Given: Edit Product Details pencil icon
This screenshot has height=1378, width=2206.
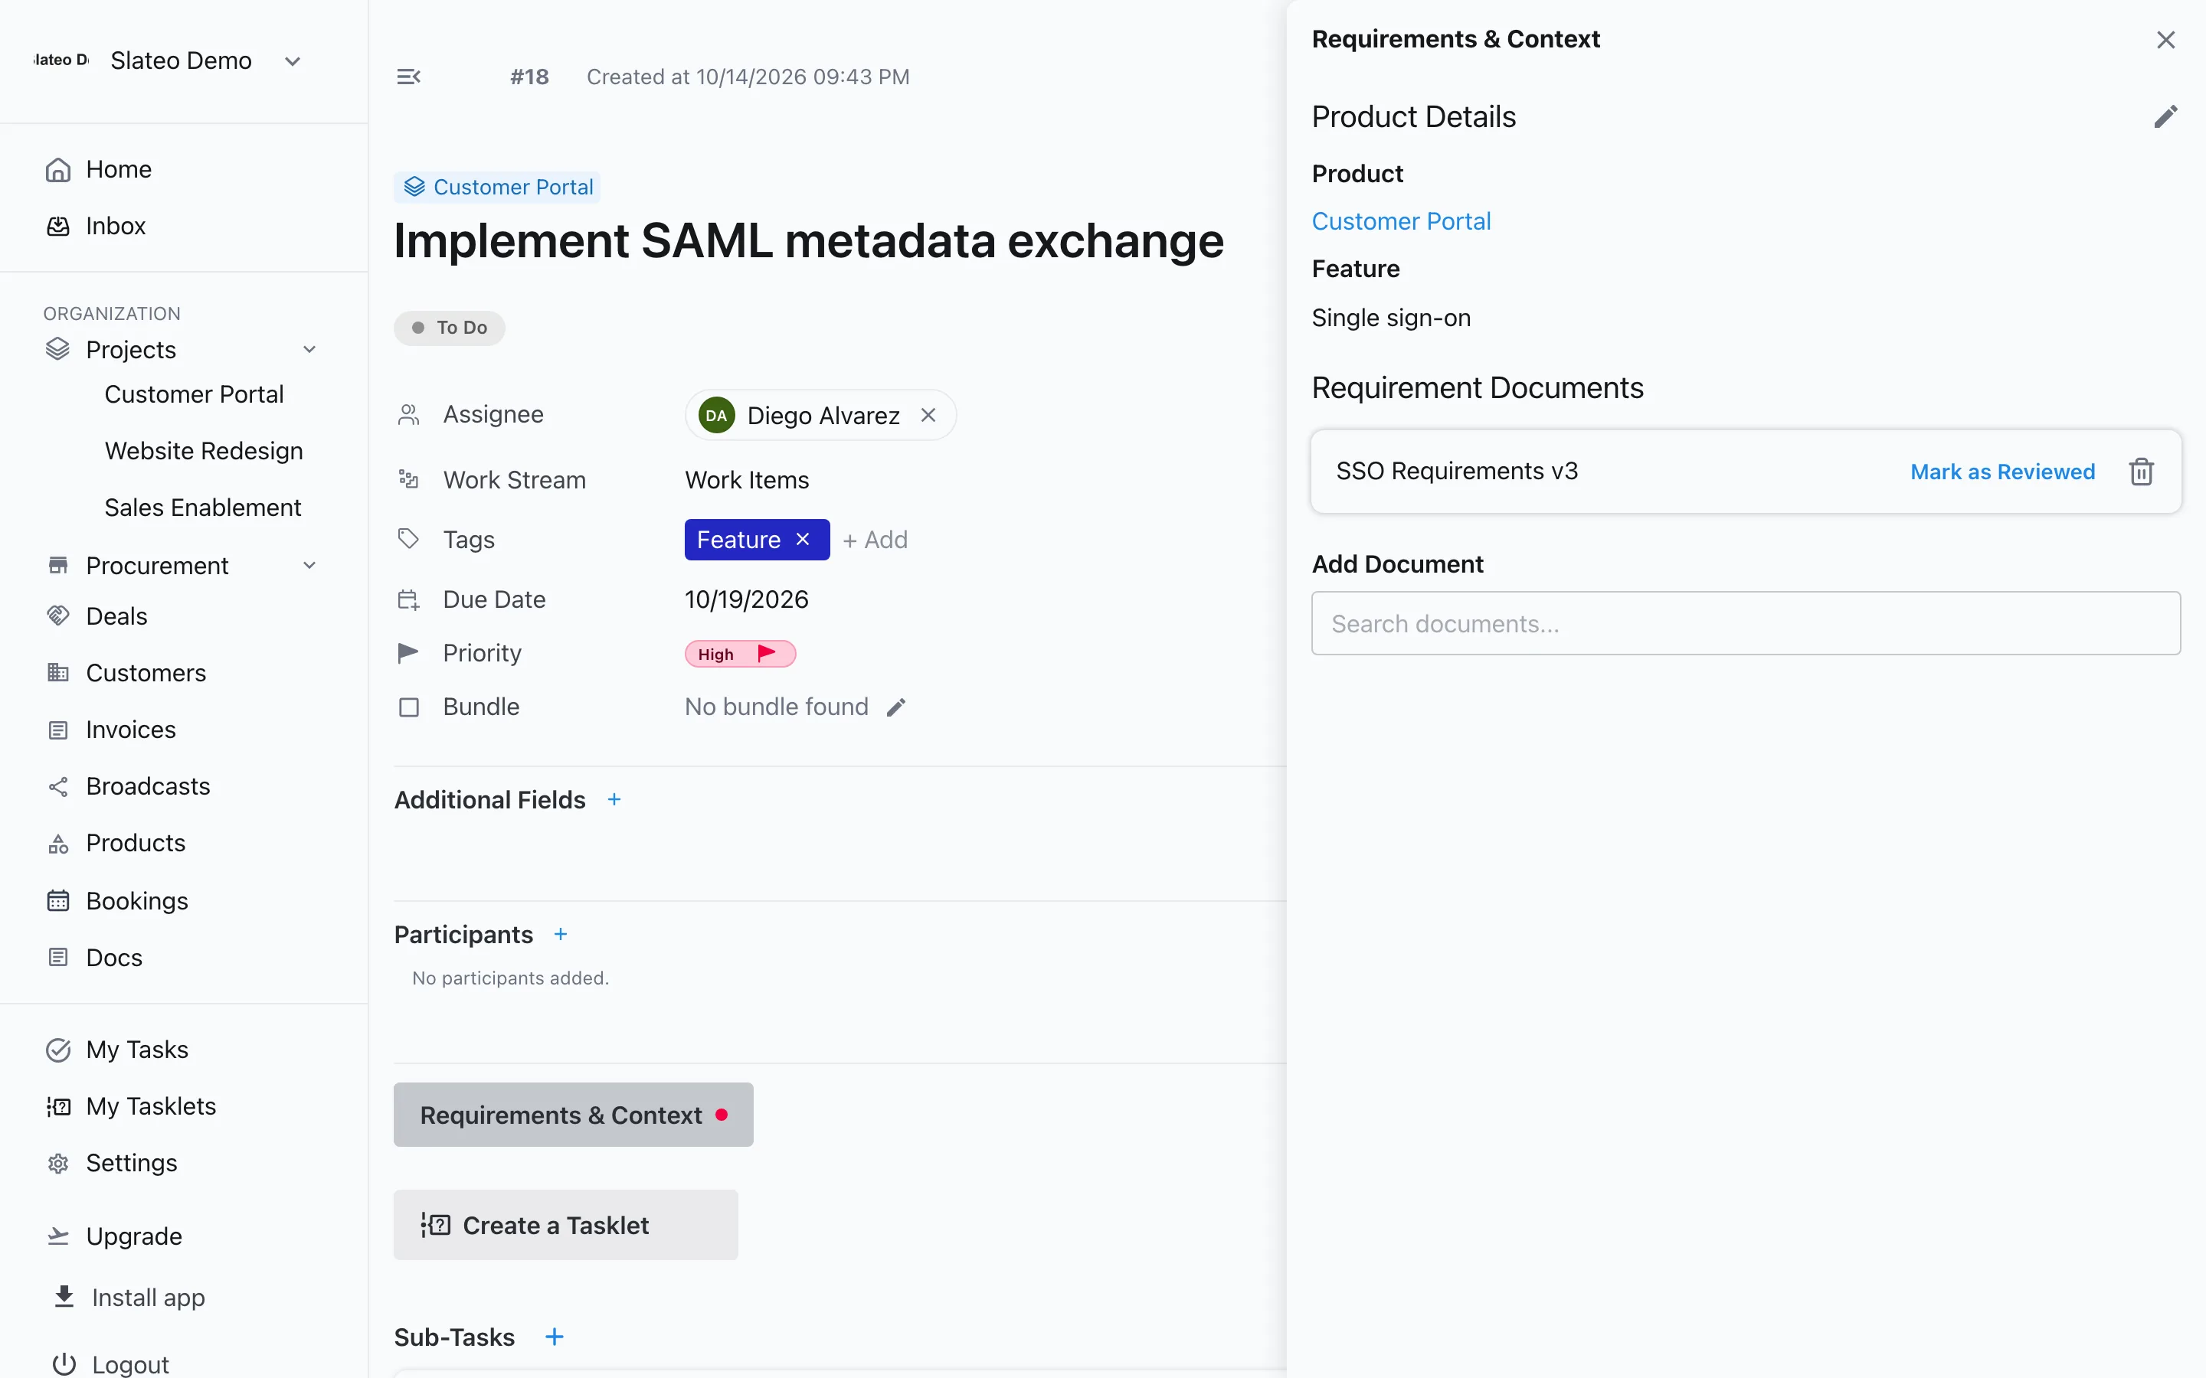Looking at the screenshot, I should 2165,116.
